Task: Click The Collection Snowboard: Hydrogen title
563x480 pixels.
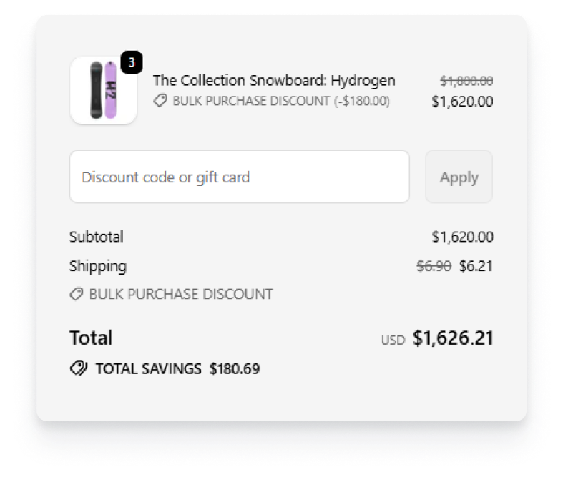Action: tap(274, 80)
